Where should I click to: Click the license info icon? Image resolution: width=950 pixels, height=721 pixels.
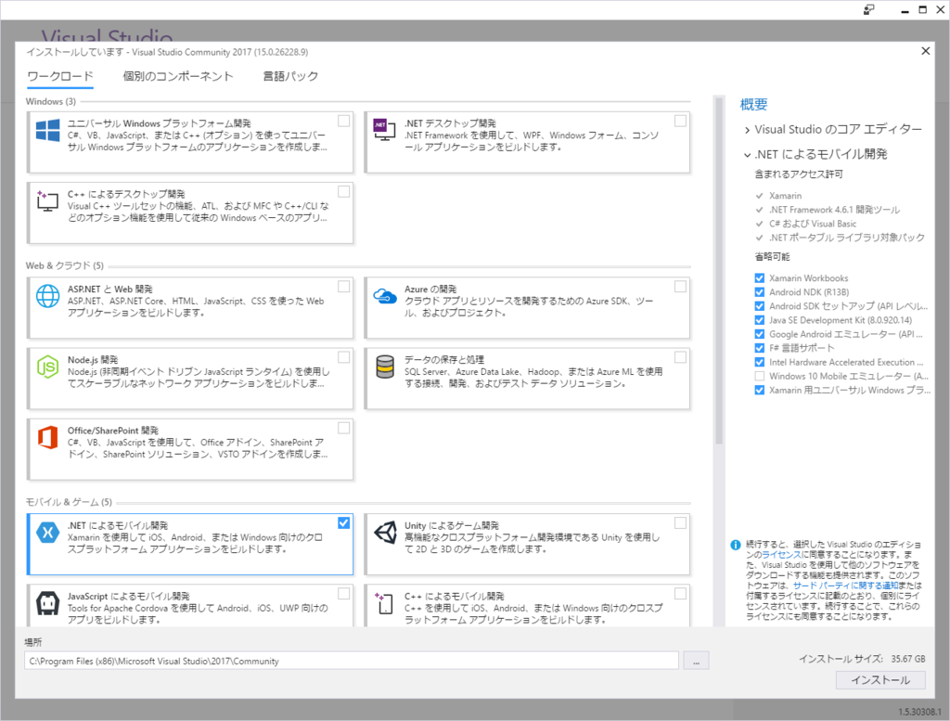coord(736,545)
